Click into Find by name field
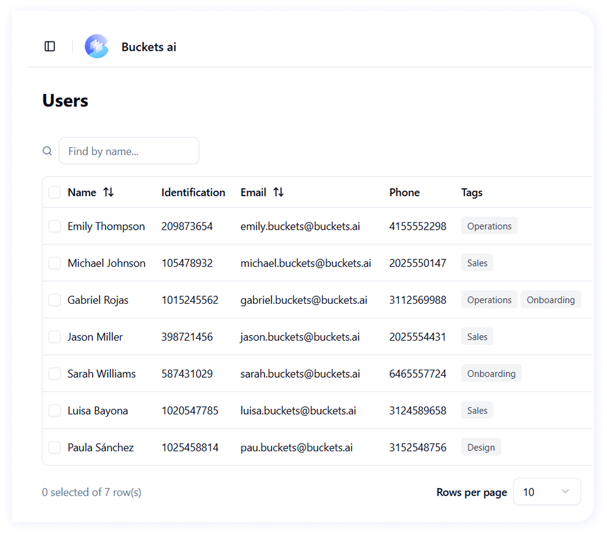607x535 pixels. click(129, 151)
